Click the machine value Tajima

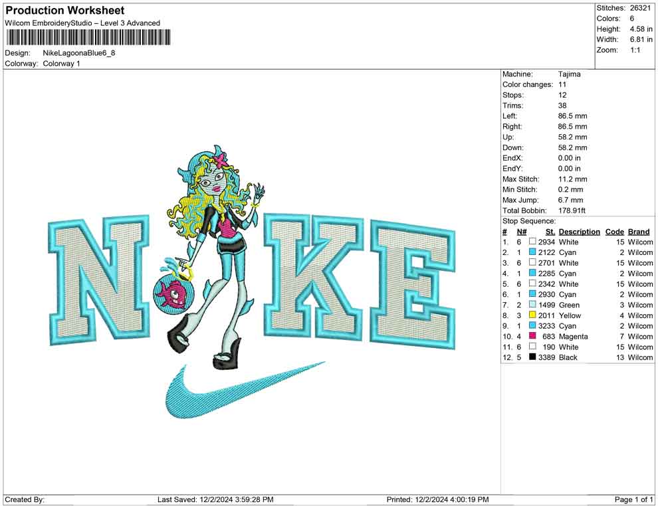tap(569, 74)
